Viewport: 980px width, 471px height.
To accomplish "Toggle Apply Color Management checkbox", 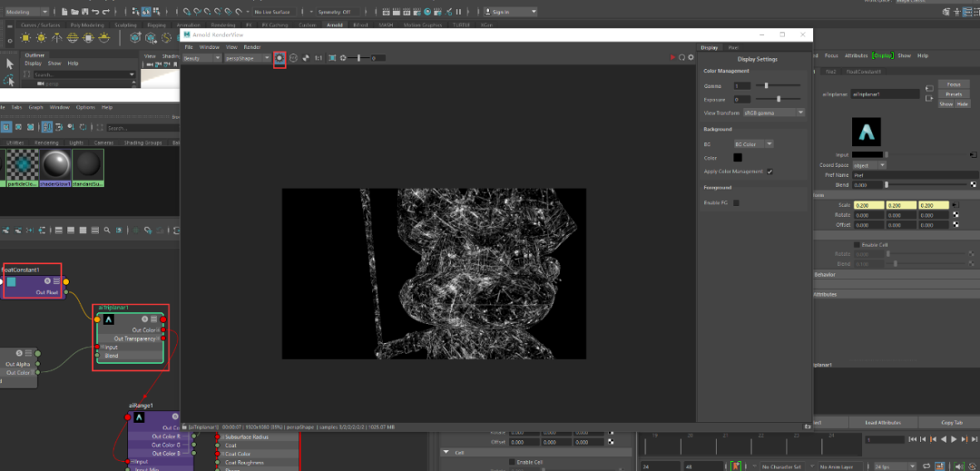I will [770, 172].
